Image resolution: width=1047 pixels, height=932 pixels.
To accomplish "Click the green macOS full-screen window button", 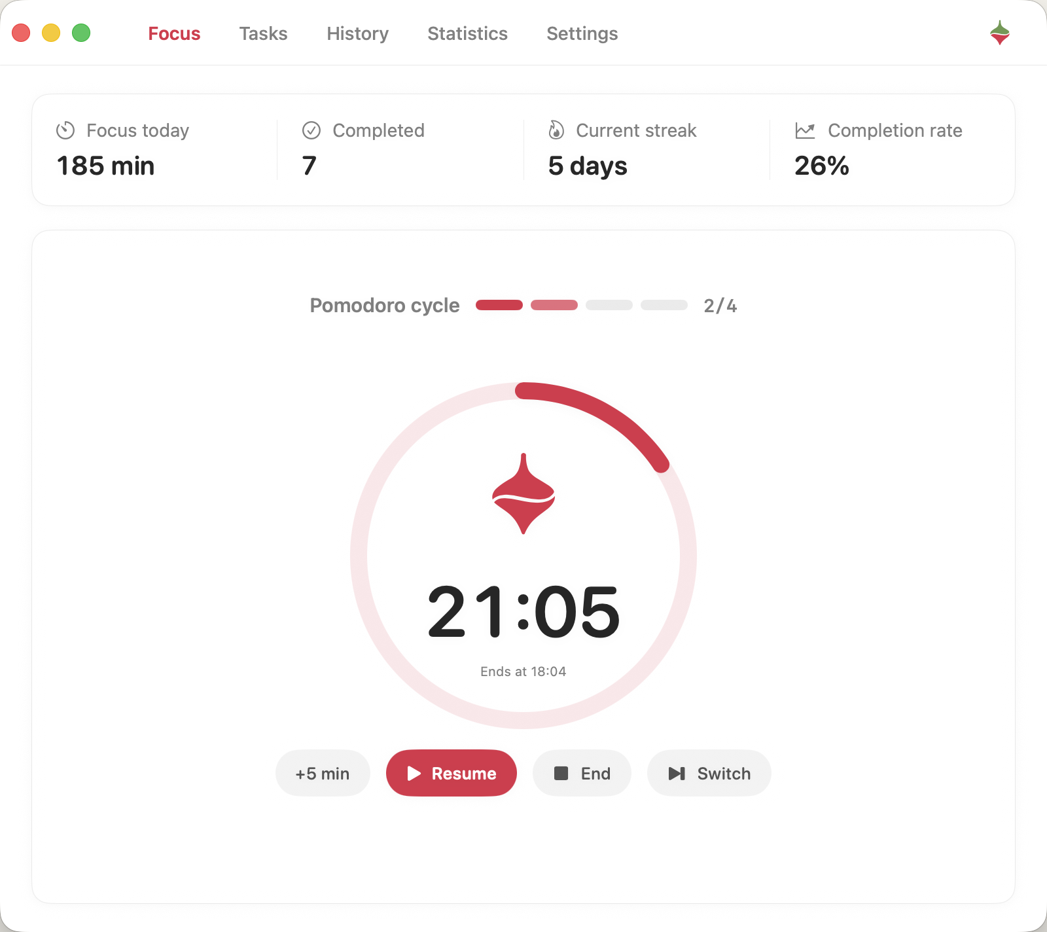I will coord(81,33).
